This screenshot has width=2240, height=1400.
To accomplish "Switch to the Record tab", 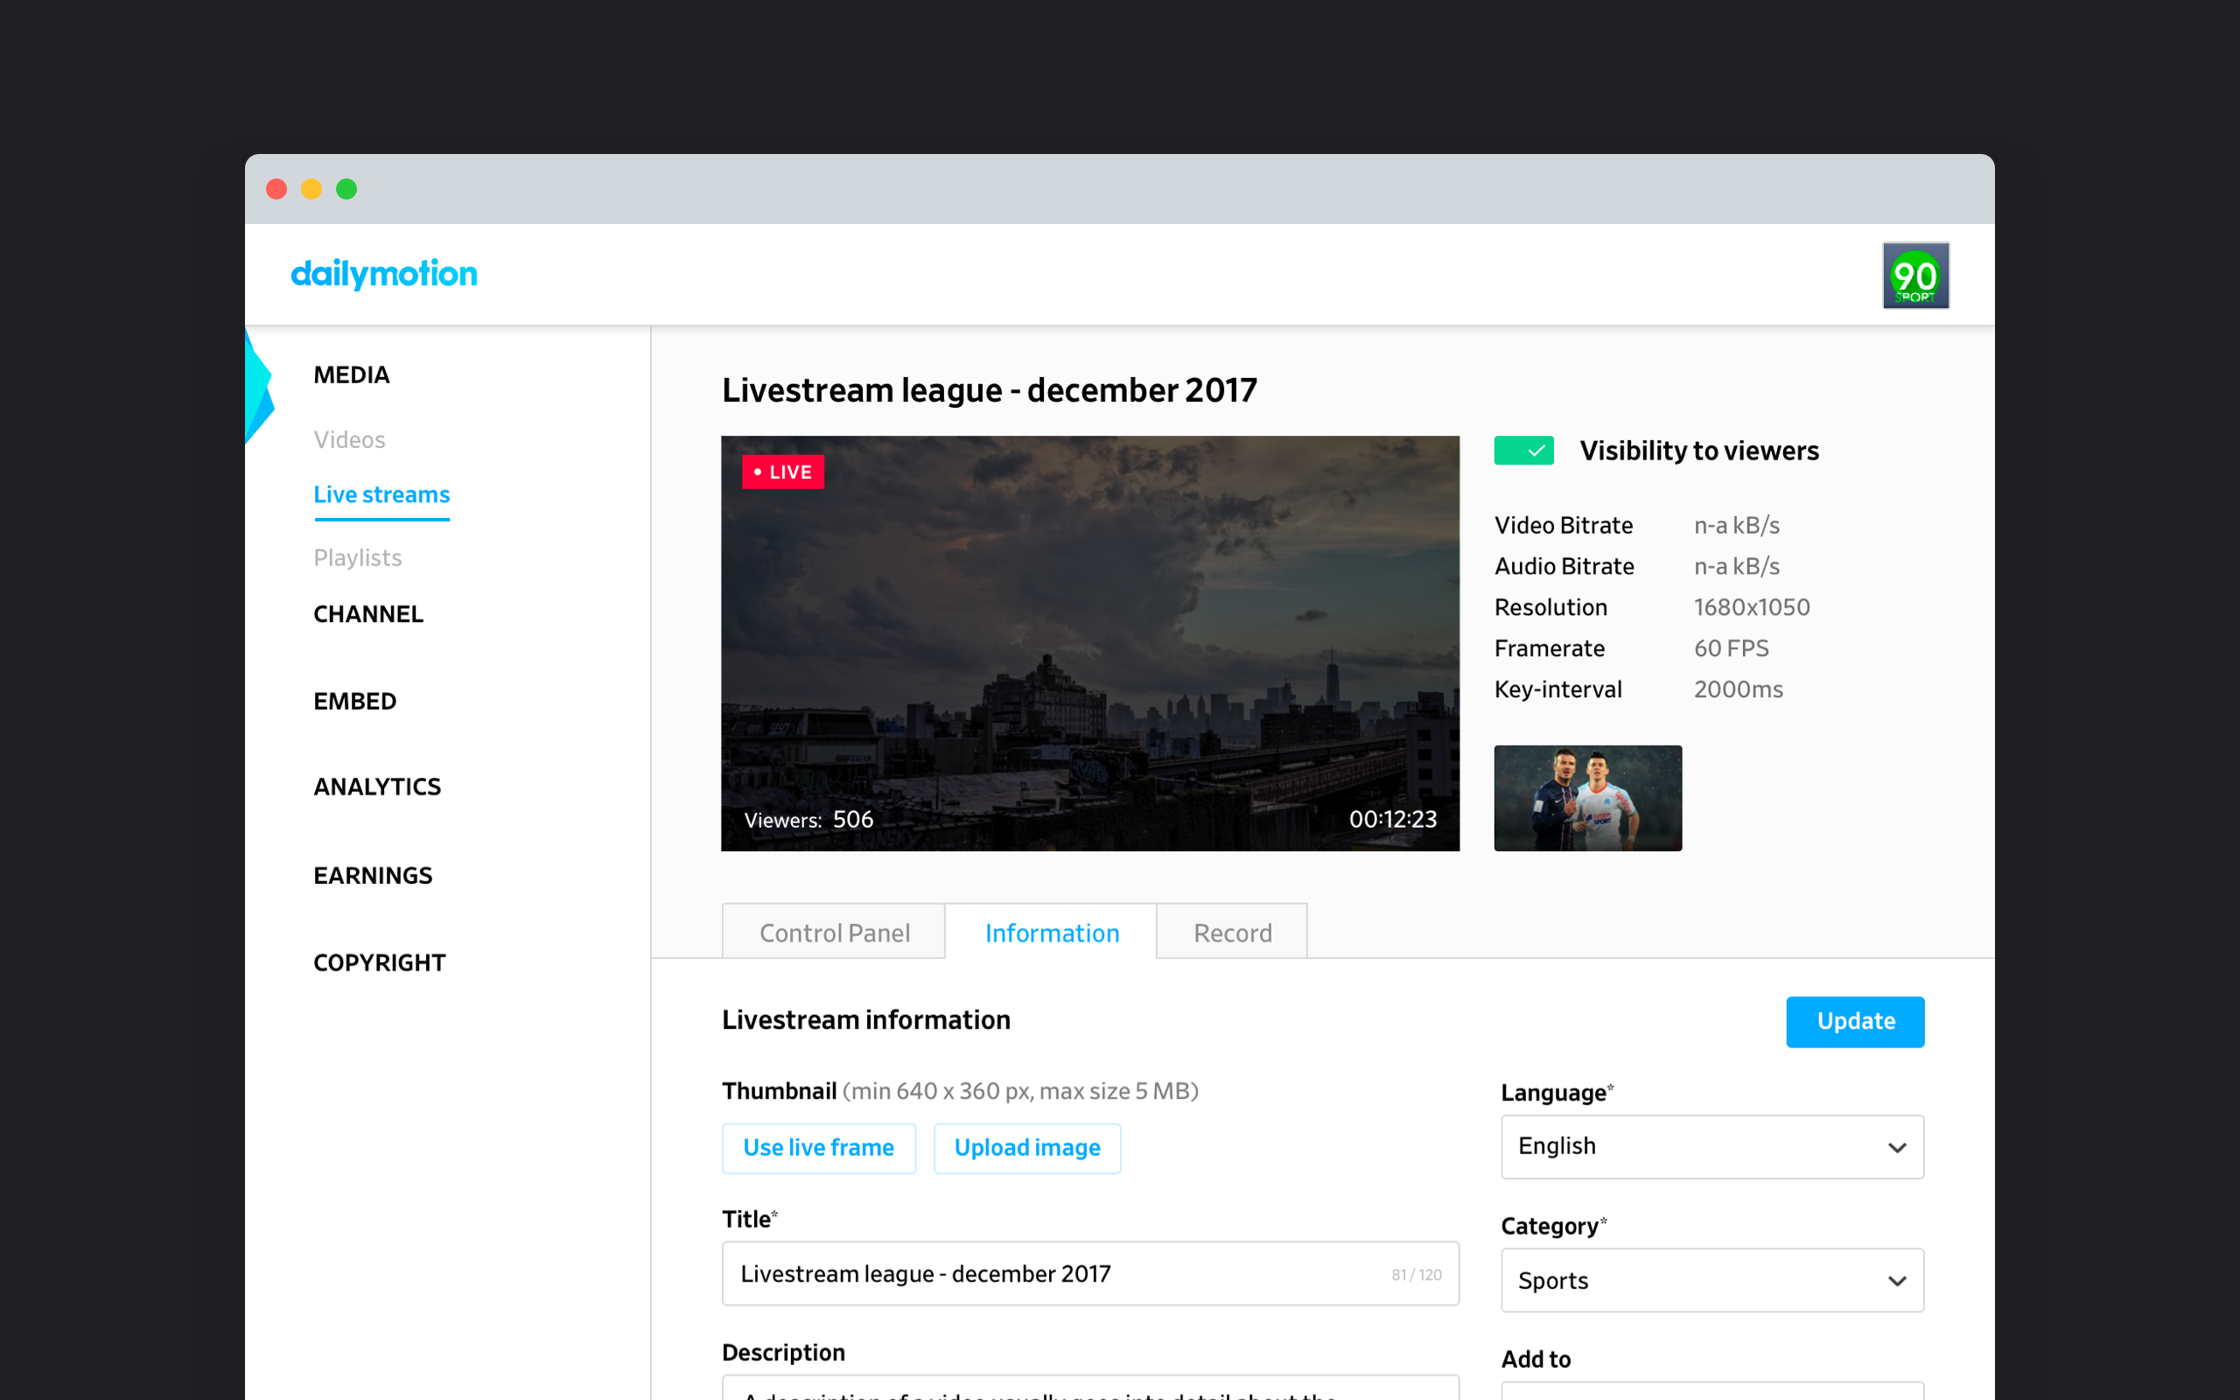I will pyautogui.click(x=1232, y=933).
